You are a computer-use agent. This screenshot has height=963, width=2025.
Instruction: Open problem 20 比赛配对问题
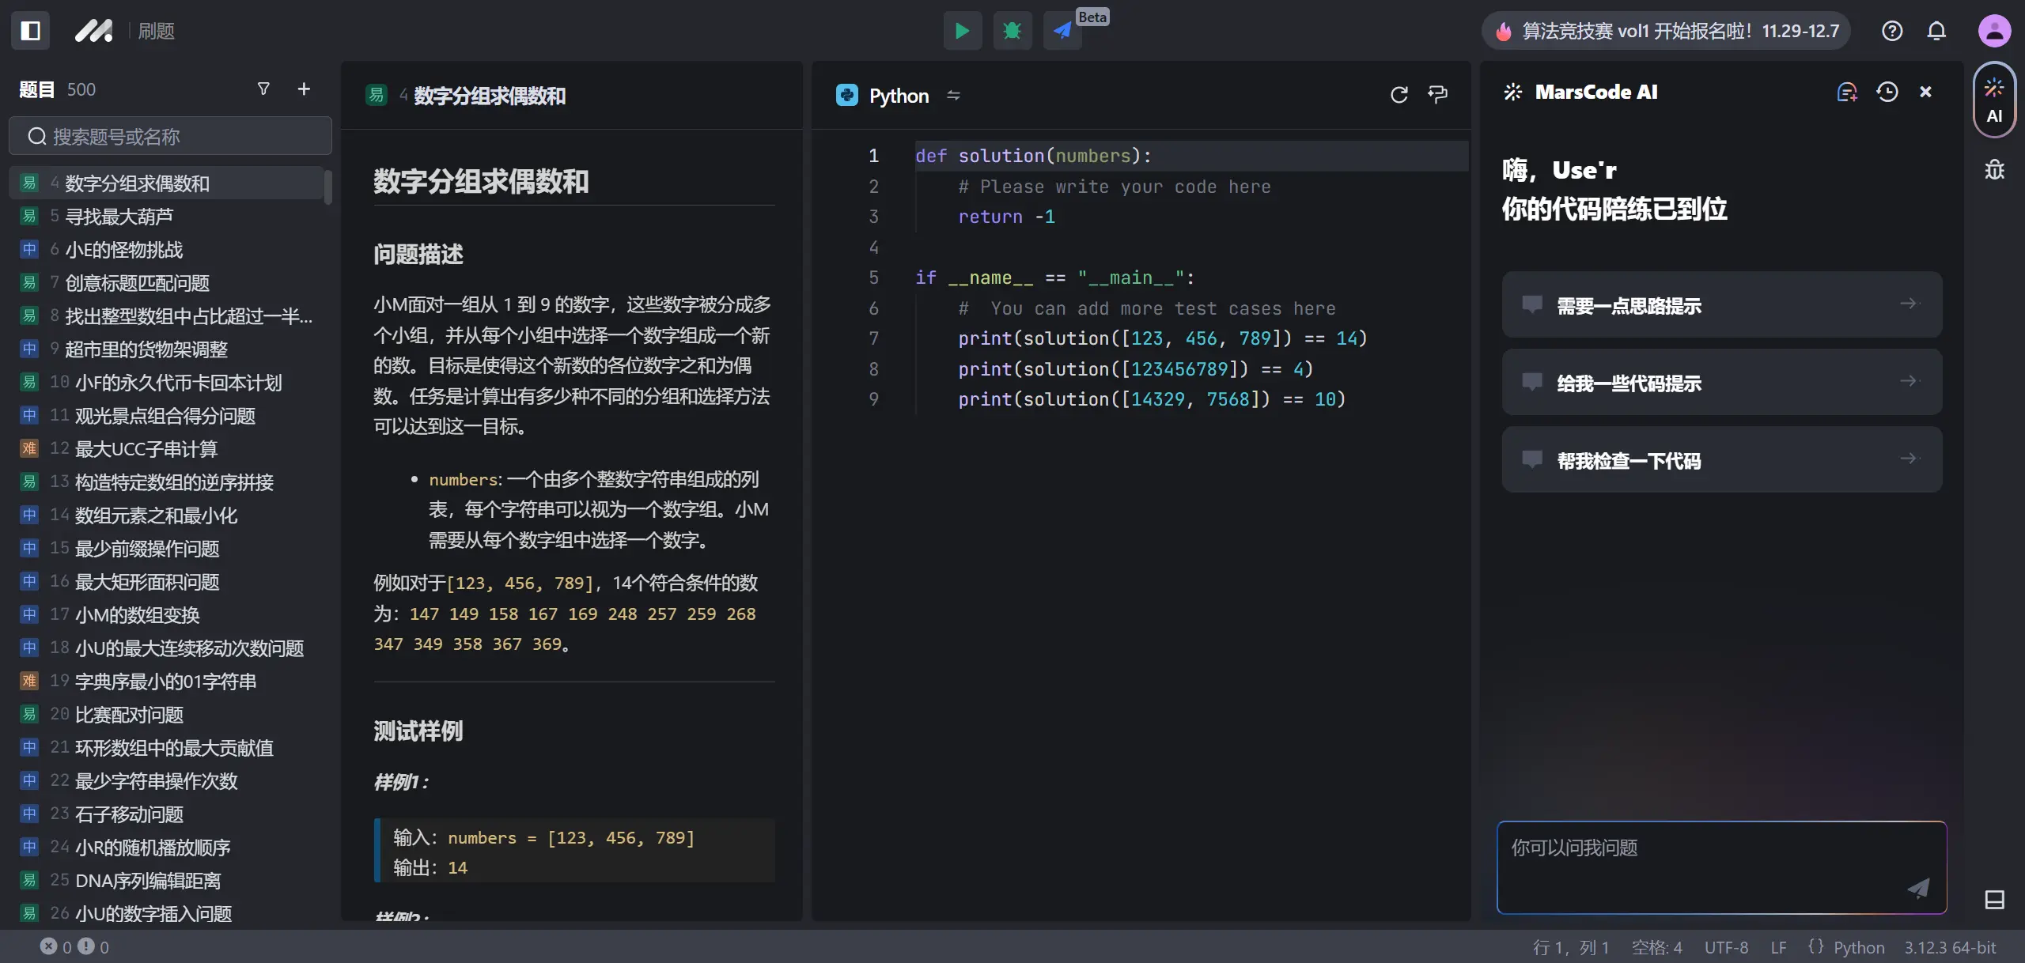[166, 715]
